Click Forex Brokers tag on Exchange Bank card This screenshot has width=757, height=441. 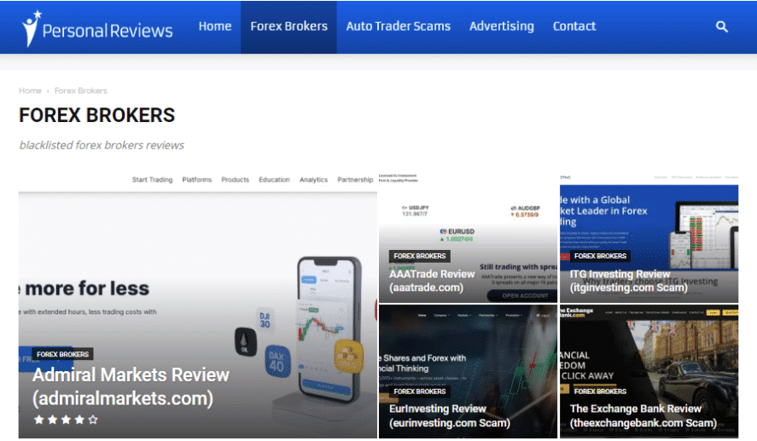point(600,392)
